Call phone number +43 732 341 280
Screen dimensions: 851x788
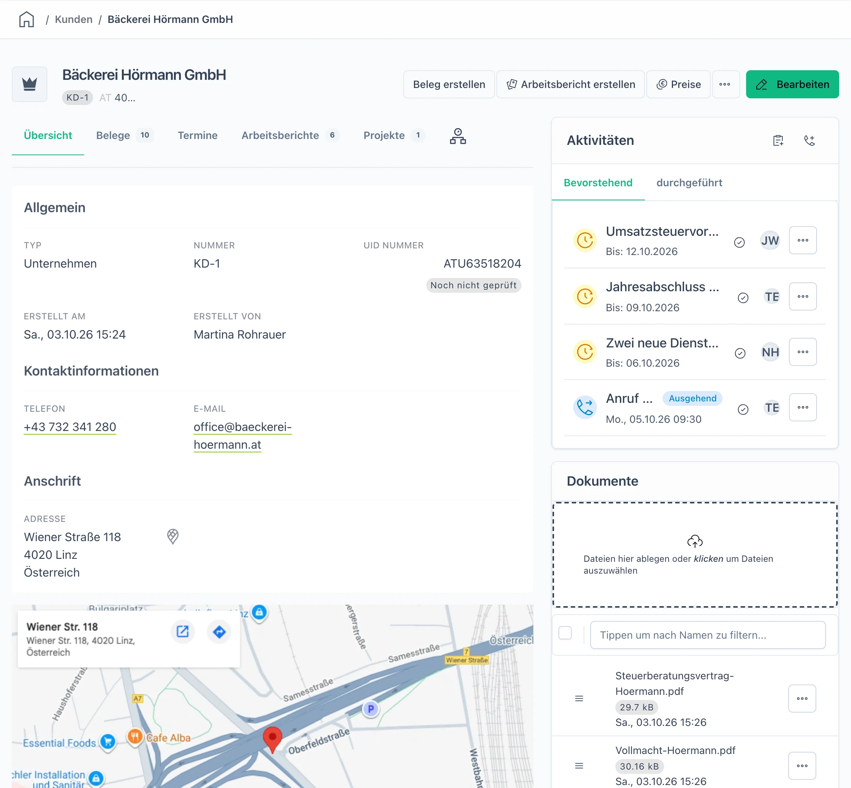tap(70, 427)
